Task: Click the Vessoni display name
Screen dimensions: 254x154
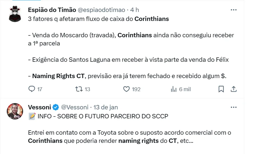Action: tap(39, 107)
